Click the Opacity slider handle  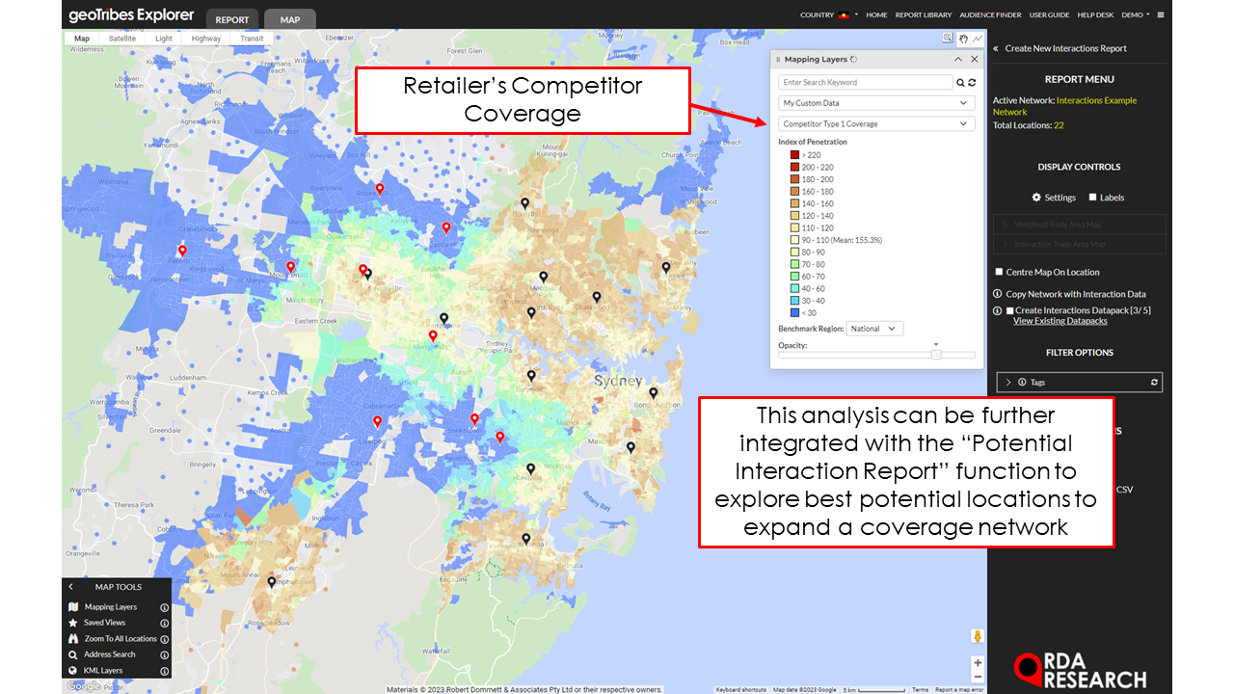(936, 355)
